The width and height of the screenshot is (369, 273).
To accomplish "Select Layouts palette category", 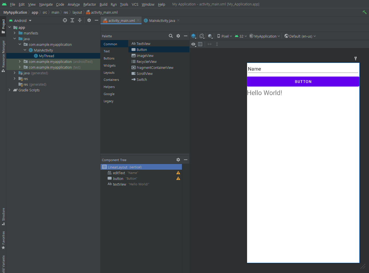I will (114, 73).
